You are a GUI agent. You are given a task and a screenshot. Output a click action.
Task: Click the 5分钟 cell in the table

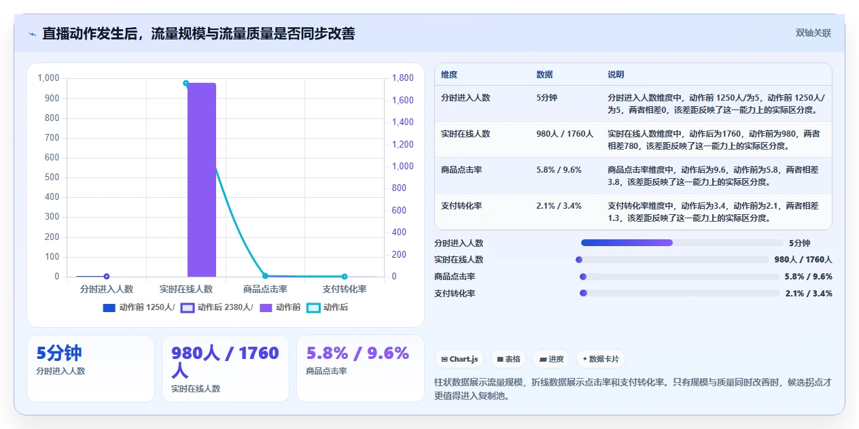[546, 98]
